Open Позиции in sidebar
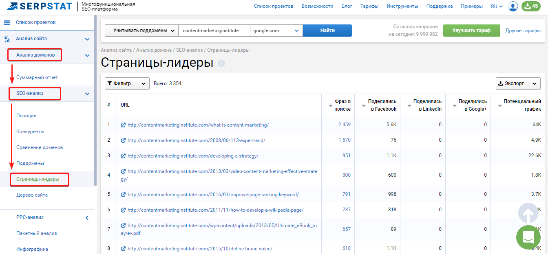The image size is (548, 254). tap(27, 116)
